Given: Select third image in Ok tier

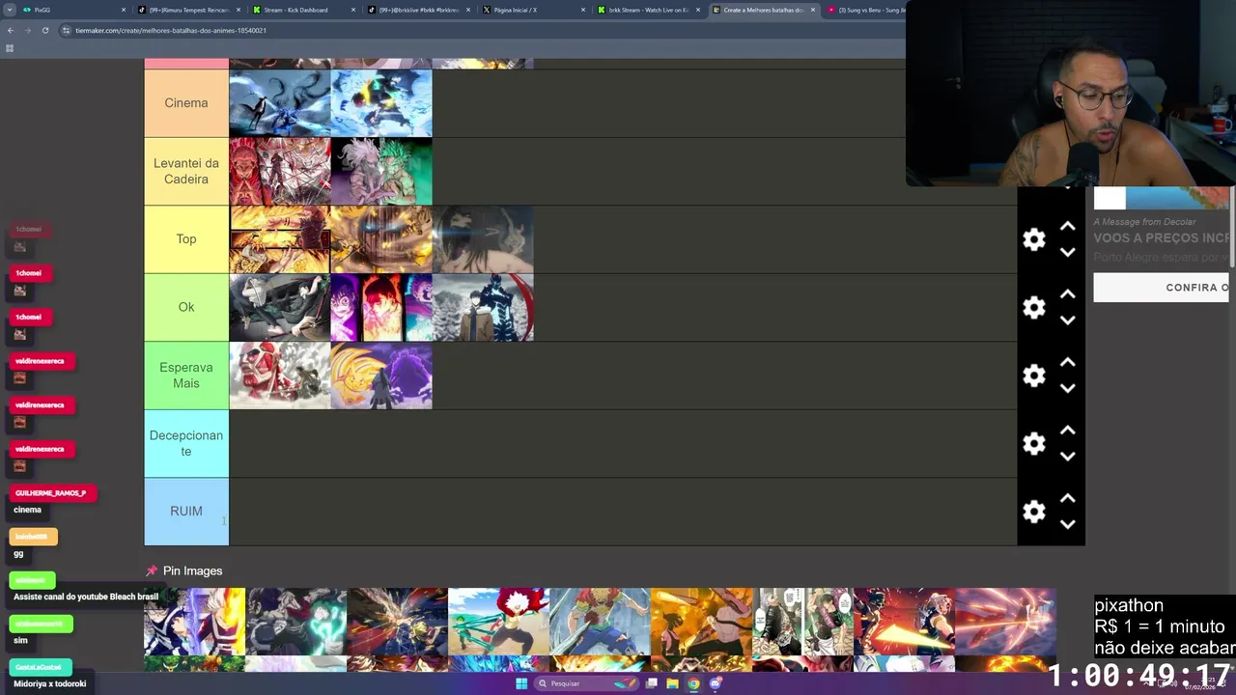Looking at the screenshot, I should tap(483, 307).
